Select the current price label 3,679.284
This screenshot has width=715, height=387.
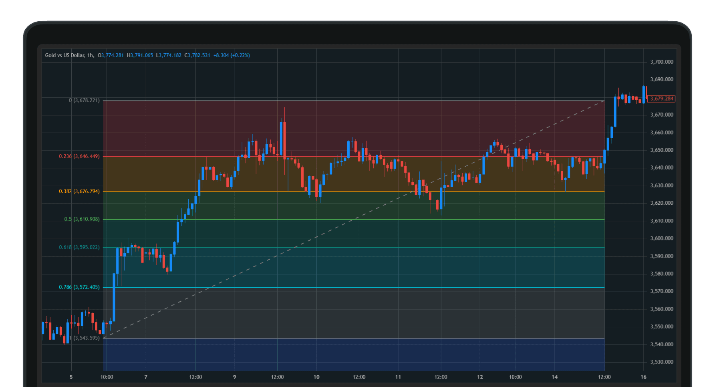pos(661,98)
